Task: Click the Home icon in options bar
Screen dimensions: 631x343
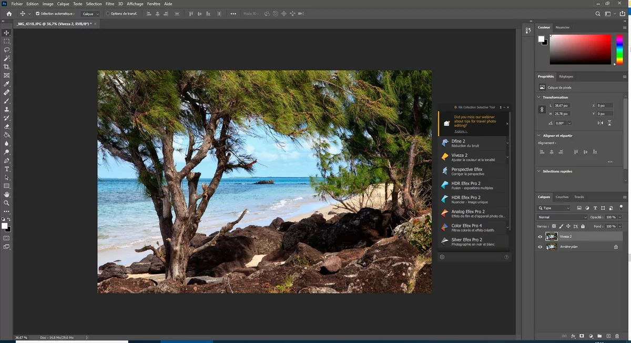Action: coord(9,14)
